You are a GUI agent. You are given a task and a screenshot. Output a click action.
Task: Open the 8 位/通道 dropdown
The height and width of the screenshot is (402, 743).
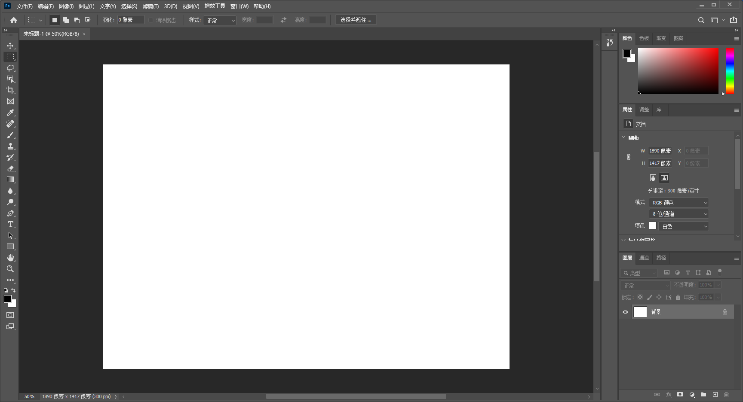coord(679,213)
